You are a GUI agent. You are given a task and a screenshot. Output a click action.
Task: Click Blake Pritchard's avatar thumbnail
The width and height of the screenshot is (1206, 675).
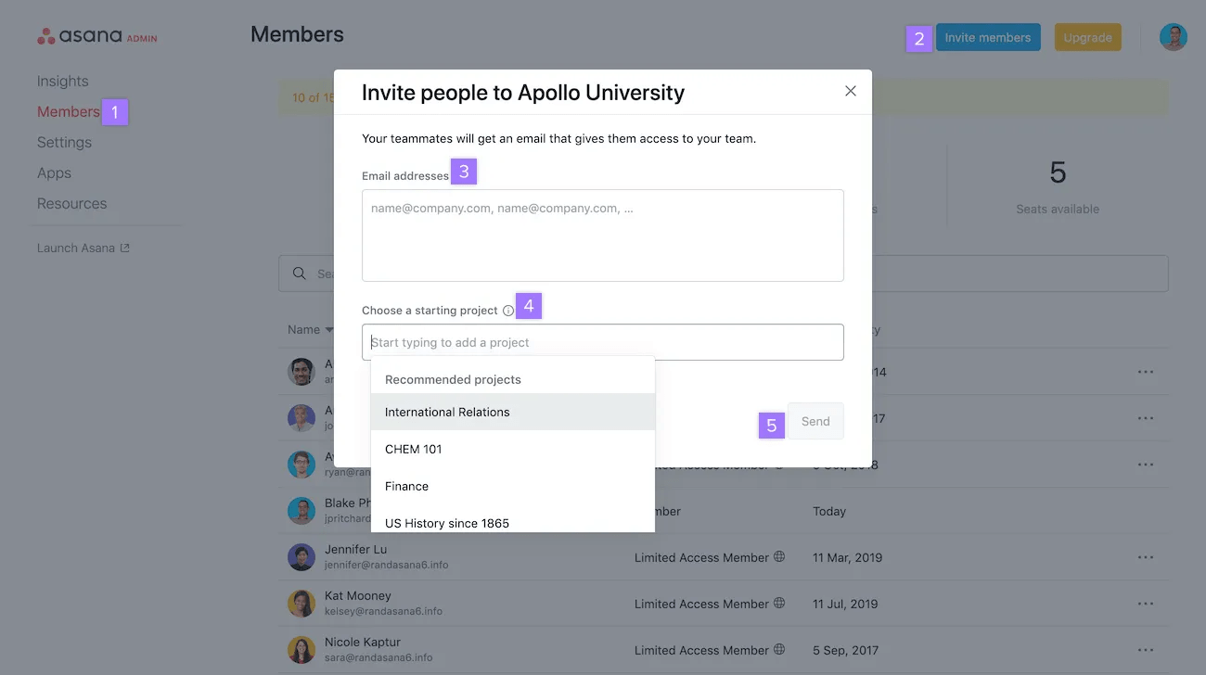coord(301,511)
